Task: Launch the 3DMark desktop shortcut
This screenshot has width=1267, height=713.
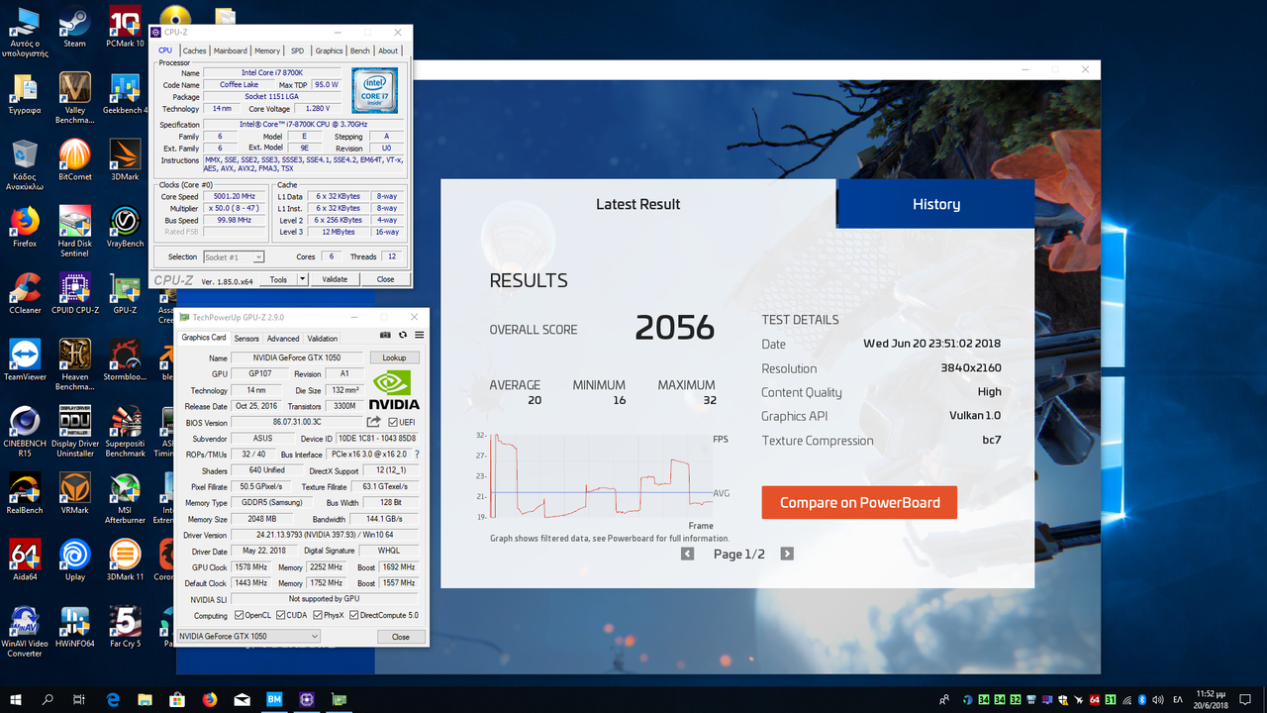Action: 125,159
